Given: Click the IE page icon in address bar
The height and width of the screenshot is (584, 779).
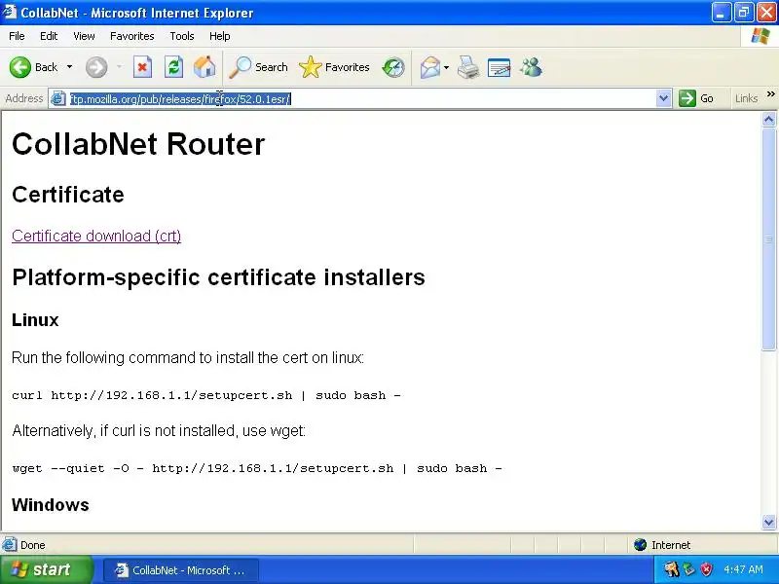Looking at the screenshot, I should [58, 99].
